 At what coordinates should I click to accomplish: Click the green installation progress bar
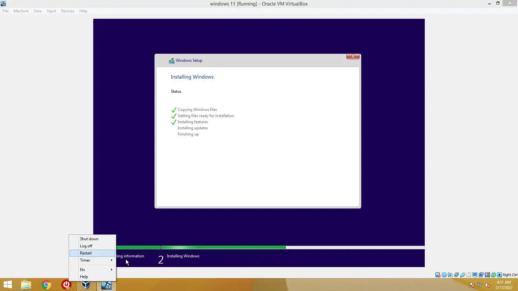click(223, 248)
